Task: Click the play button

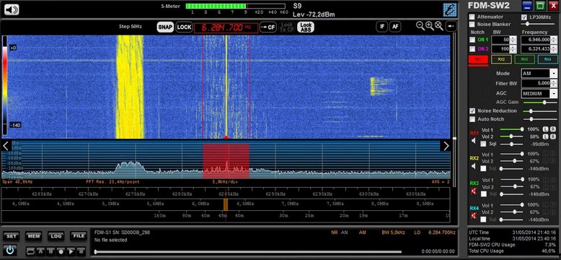Action: 71,251
